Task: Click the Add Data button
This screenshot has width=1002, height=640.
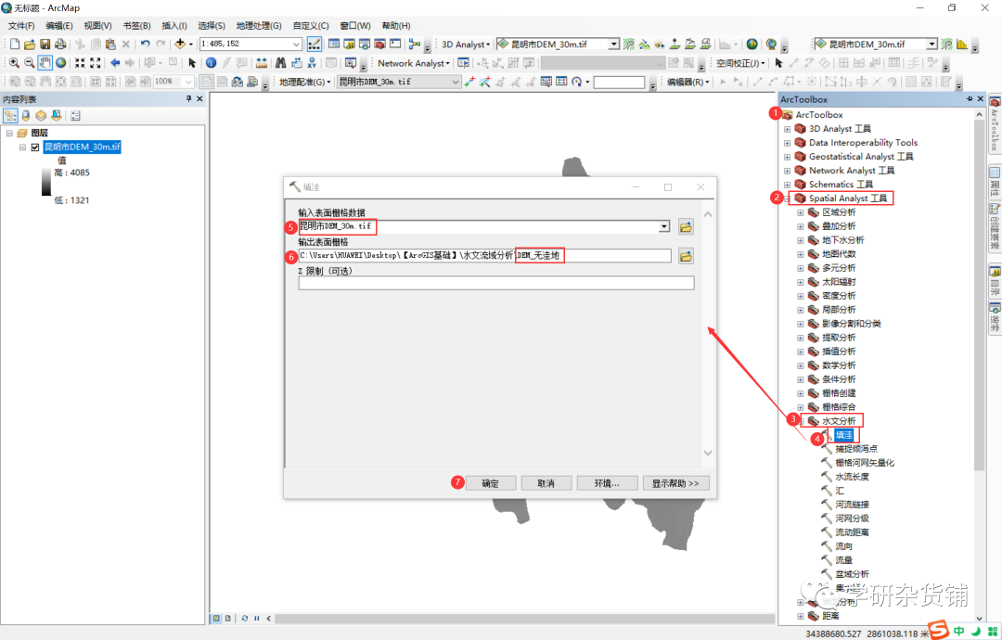Action: 180,45
